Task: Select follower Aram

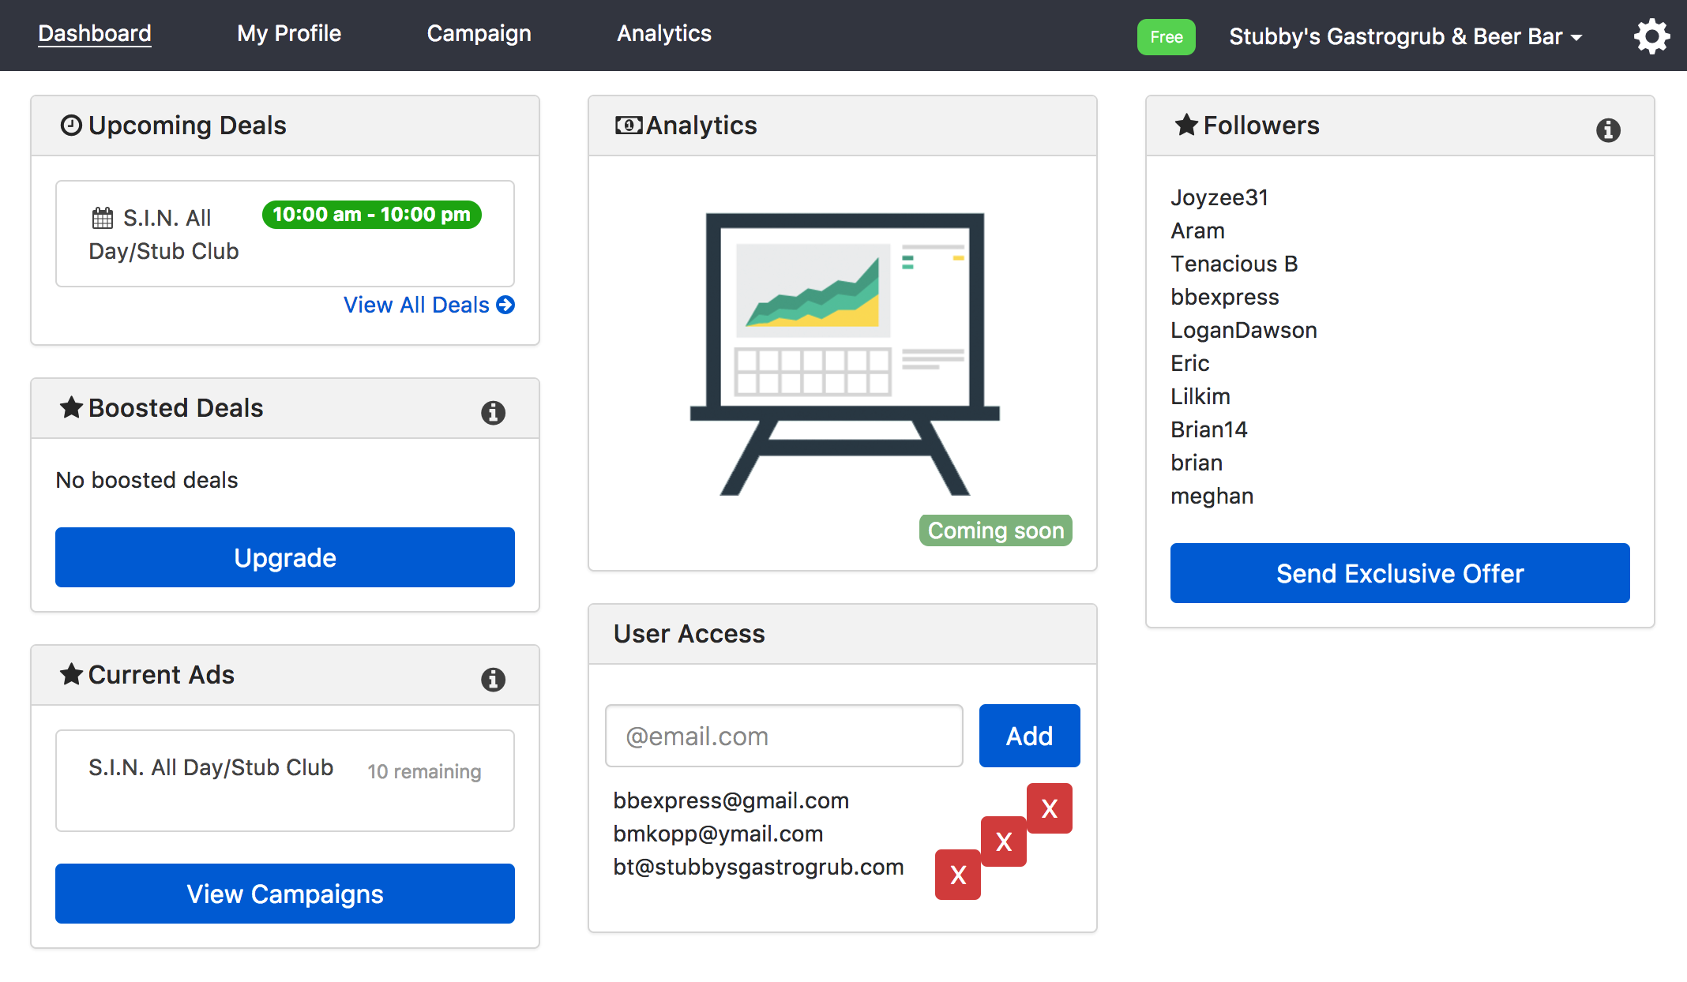Action: tap(1197, 231)
